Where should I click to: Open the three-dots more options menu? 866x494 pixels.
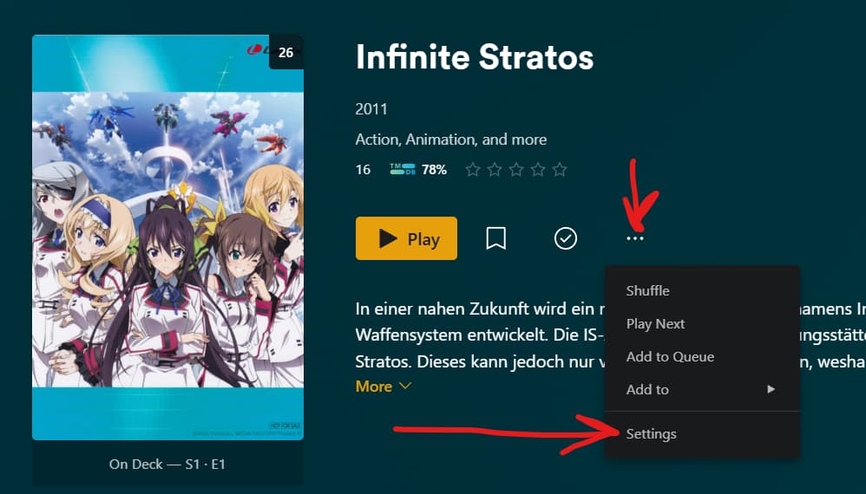pyautogui.click(x=635, y=238)
